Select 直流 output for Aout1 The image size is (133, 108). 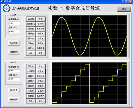(x=41, y=53)
